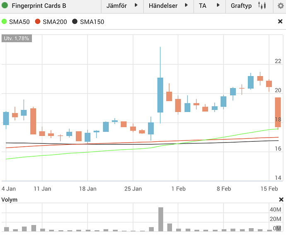Click the last red candle after 15 Feb
The width and height of the screenshot is (286, 236).
click(278, 112)
